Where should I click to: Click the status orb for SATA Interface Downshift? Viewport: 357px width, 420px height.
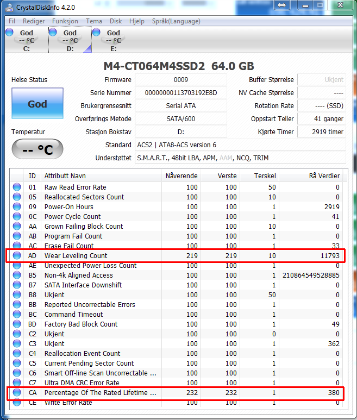[17, 285]
